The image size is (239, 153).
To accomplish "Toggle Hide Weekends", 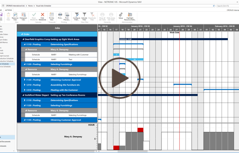I will (x=42, y=17).
